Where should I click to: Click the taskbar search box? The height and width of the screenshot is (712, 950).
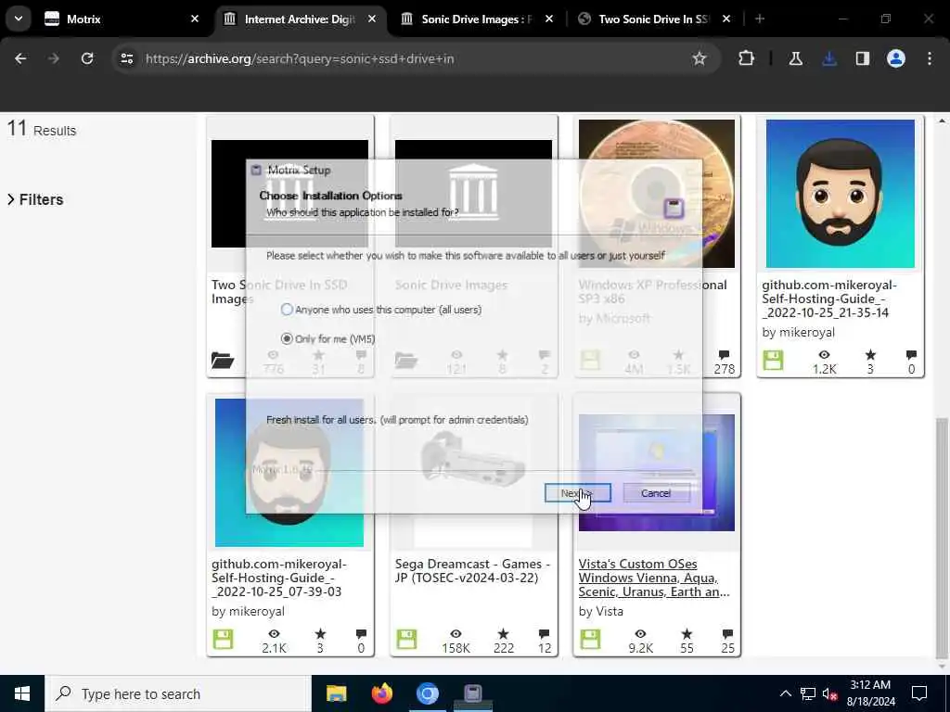pyautogui.click(x=177, y=693)
